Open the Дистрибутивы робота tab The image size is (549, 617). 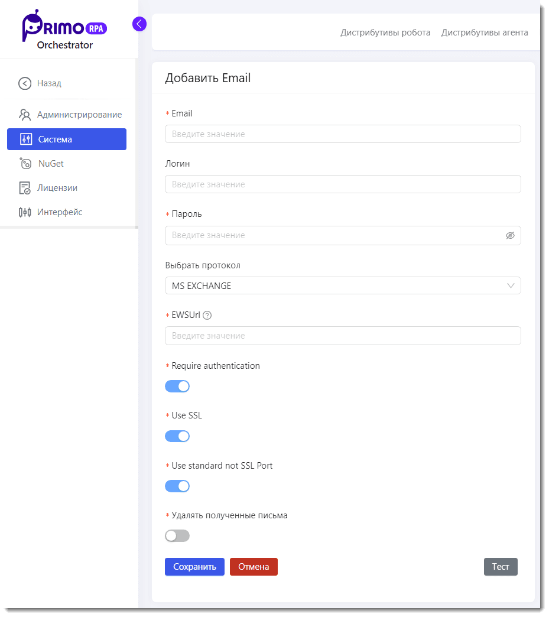point(385,33)
